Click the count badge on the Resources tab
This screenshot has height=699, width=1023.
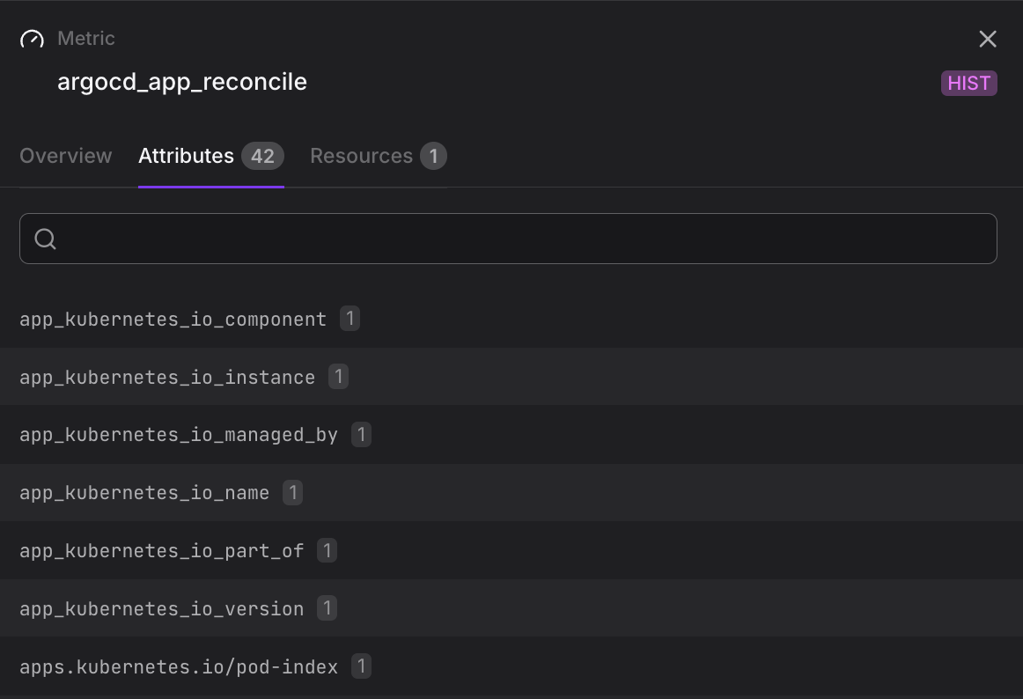click(433, 156)
